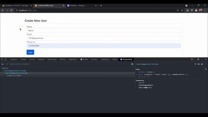Image resolution: width=208 pixels, height=117 pixels.
Task: Activate the DevTools inspect element picker
Action: click(x=2, y=59)
